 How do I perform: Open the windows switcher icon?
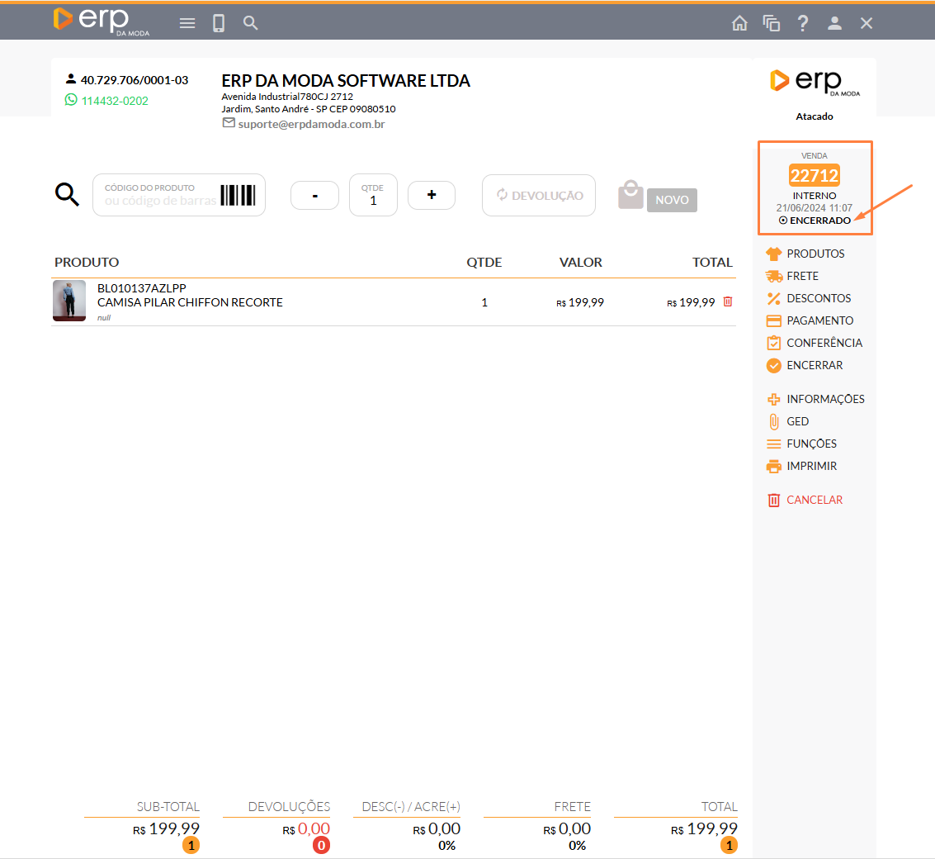pos(772,23)
